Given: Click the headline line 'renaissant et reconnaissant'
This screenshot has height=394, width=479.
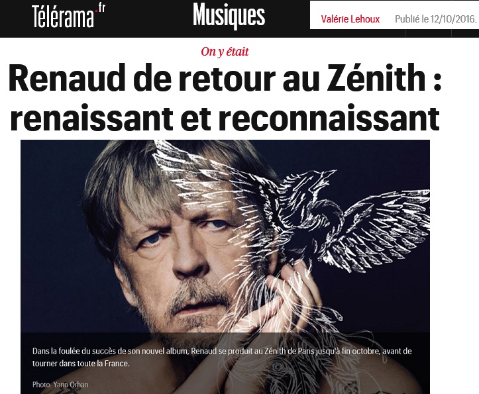Looking at the screenshot, I should (x=225, y=117).
